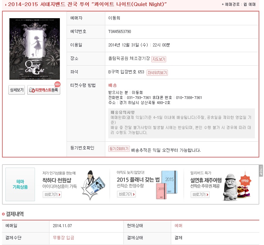
Task: Click the Jeju stone statue image
Action: point(230,187)
